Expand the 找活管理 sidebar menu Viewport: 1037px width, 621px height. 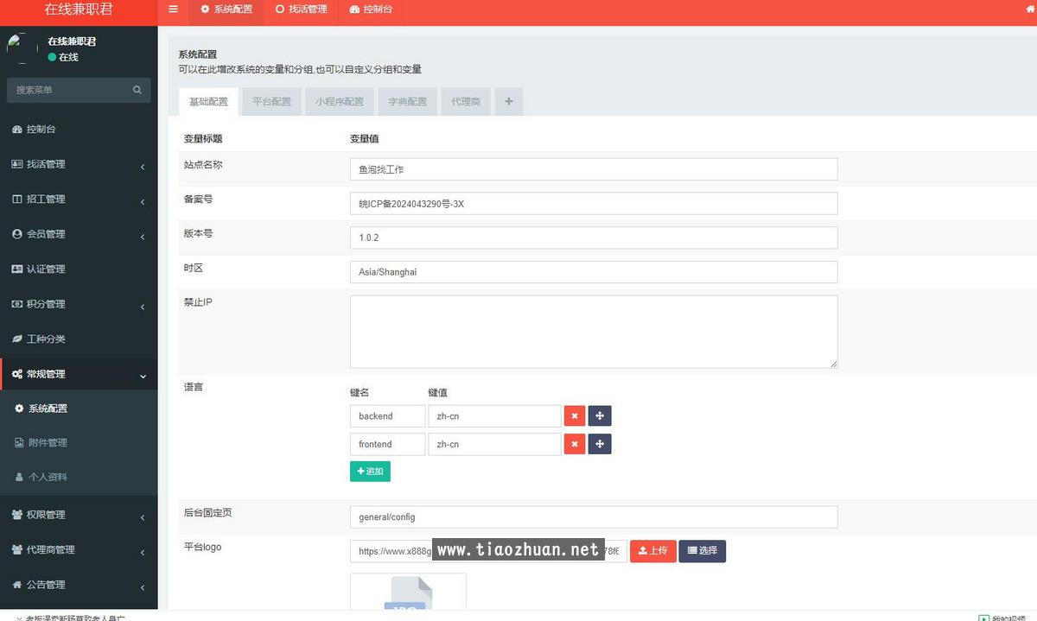pyautogui.click(x=78, y=164)
